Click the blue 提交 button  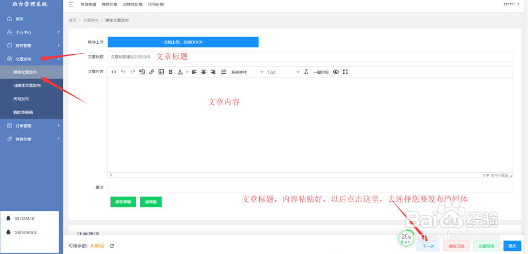click(x=512, y=246)
